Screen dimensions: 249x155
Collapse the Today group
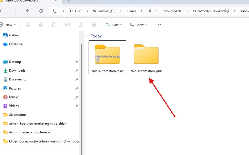point(88,36)
